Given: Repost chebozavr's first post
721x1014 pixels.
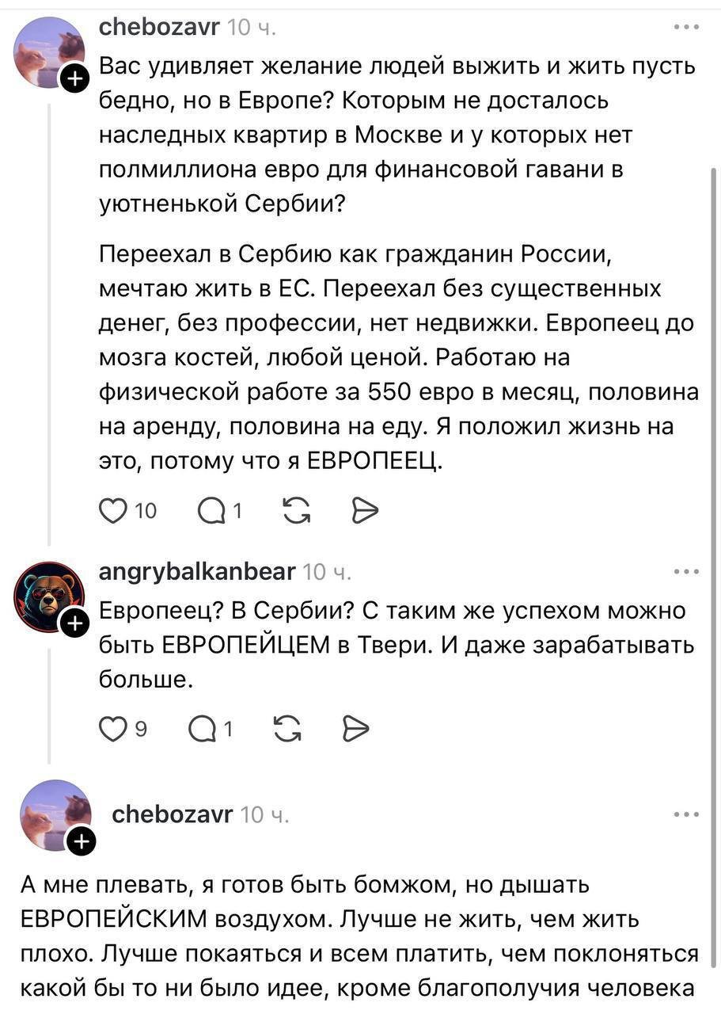Looking at the screenshot, I should point(296,512).
